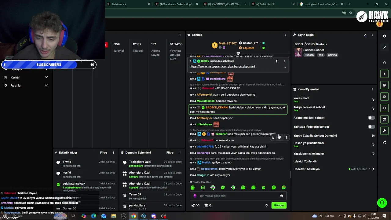The height and width of the screenshot is (220, 391).
Task: Open Chrome from Windows taskbar
Action: pos(133,216)
